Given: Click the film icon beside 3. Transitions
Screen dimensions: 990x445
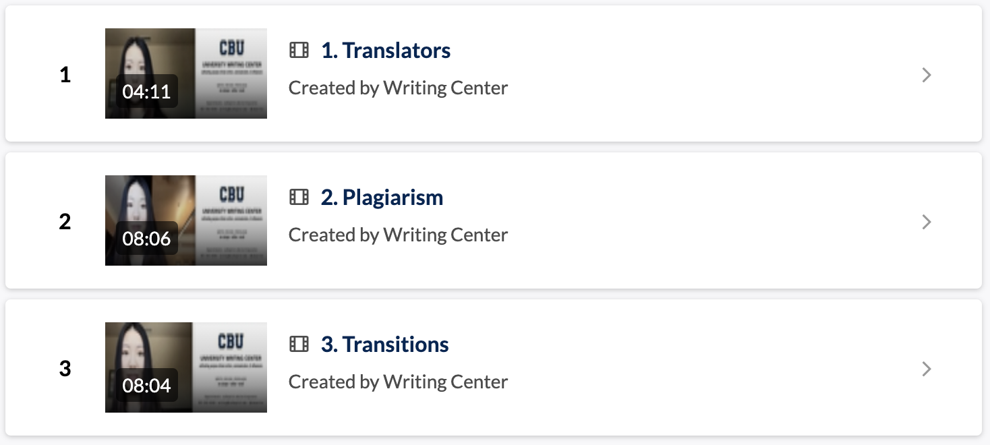Looking at the screenshot, I should pyautogui.click(x=299, y=344).
